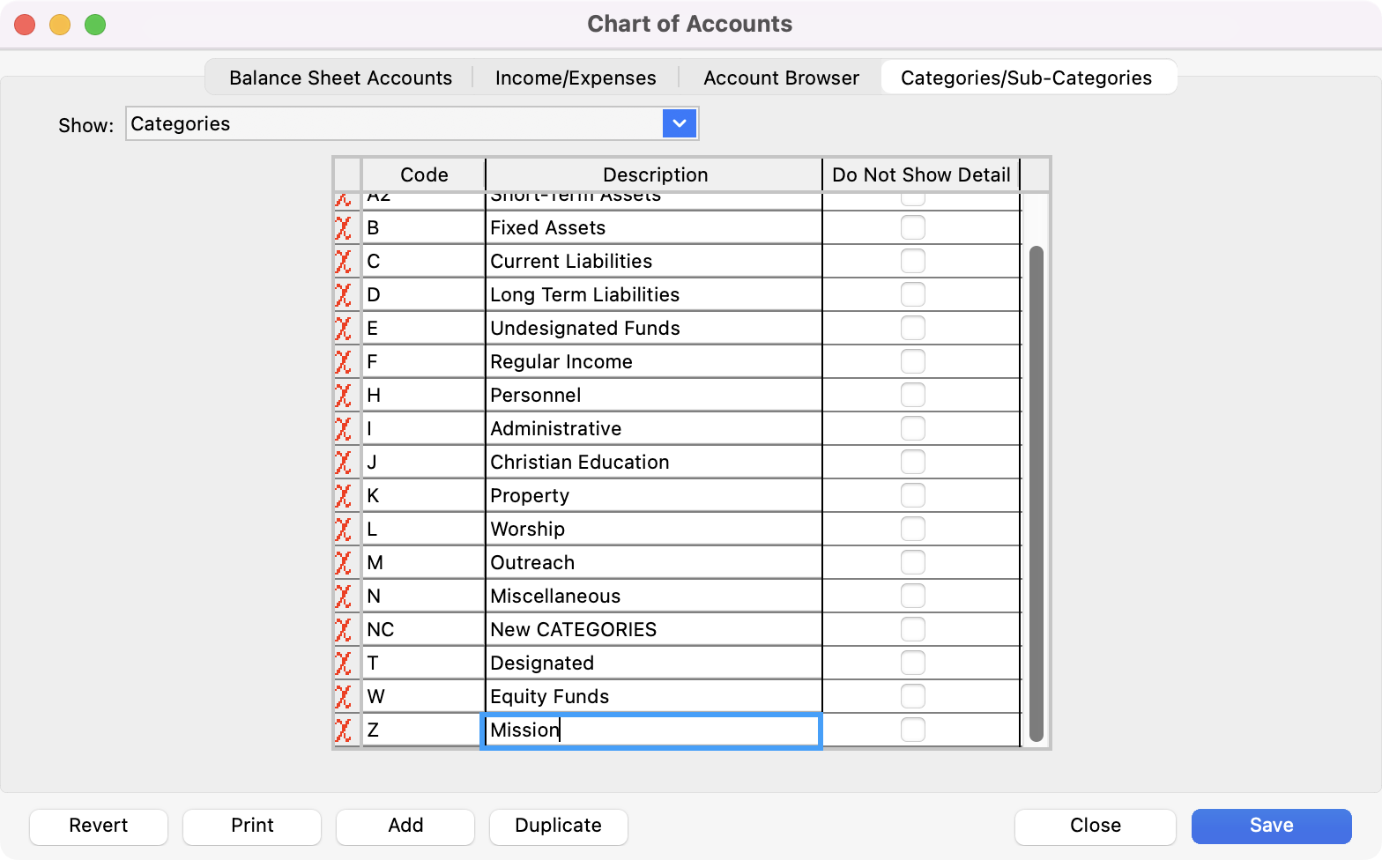Click the red X beside Personnel category
Viewport: 1382px width, 860px height.
(x=344, y=396)
